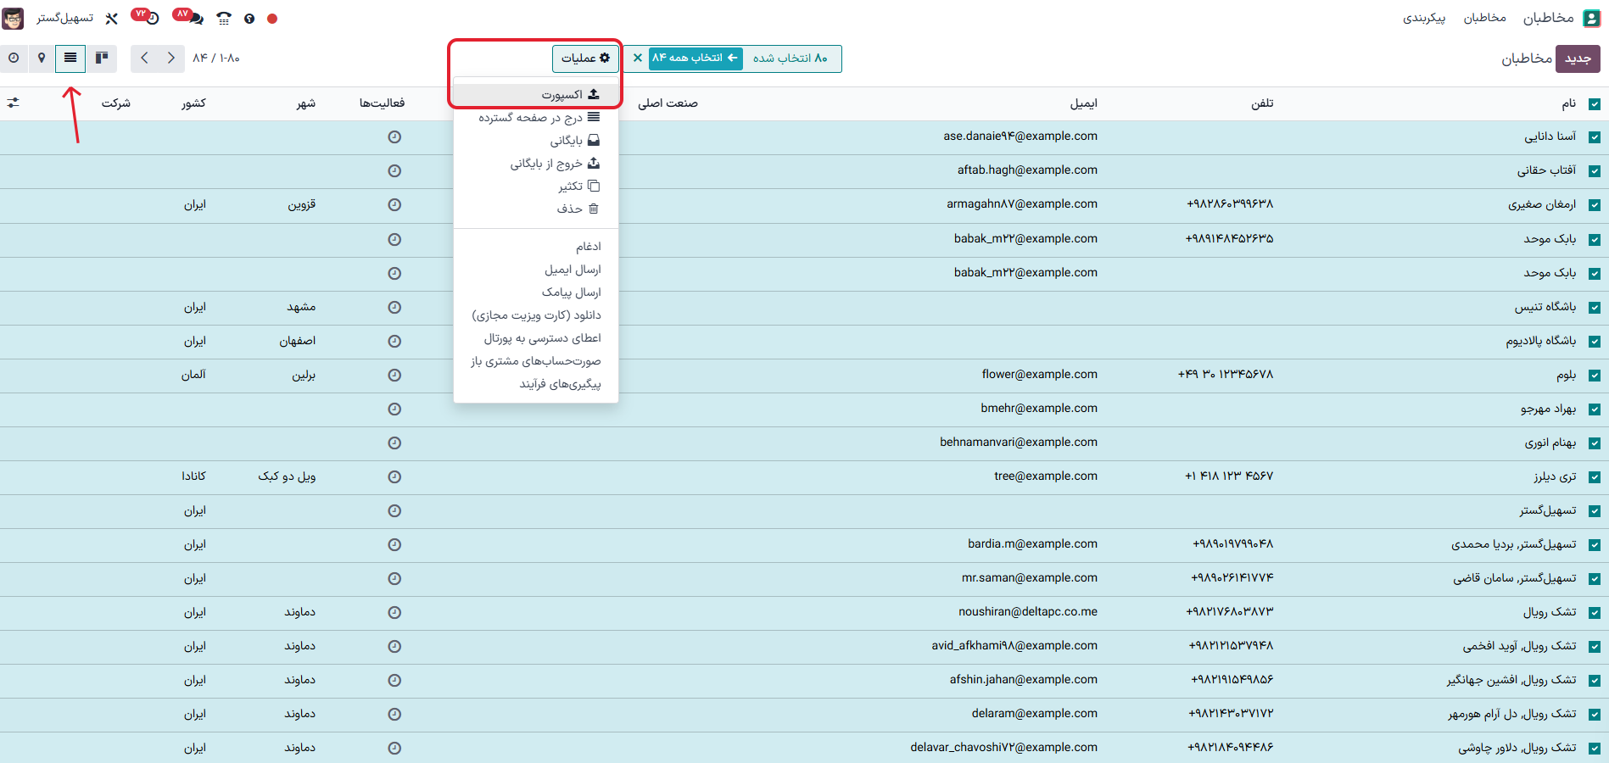Click the debug tools icon in top bar

[x=111, y=18]
